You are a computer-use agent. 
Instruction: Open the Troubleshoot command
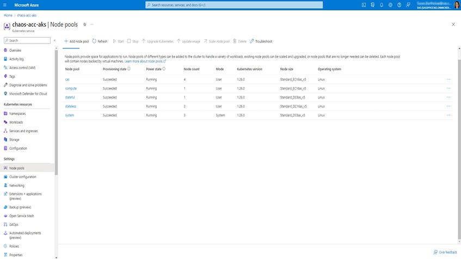click(x=261, y=41)
